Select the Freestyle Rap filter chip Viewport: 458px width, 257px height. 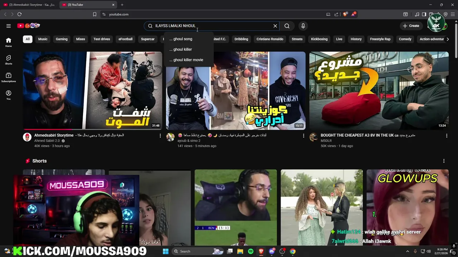coord(380,39)
